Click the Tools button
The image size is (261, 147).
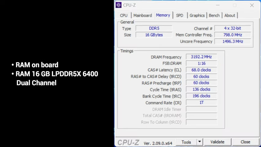[186, 142]
